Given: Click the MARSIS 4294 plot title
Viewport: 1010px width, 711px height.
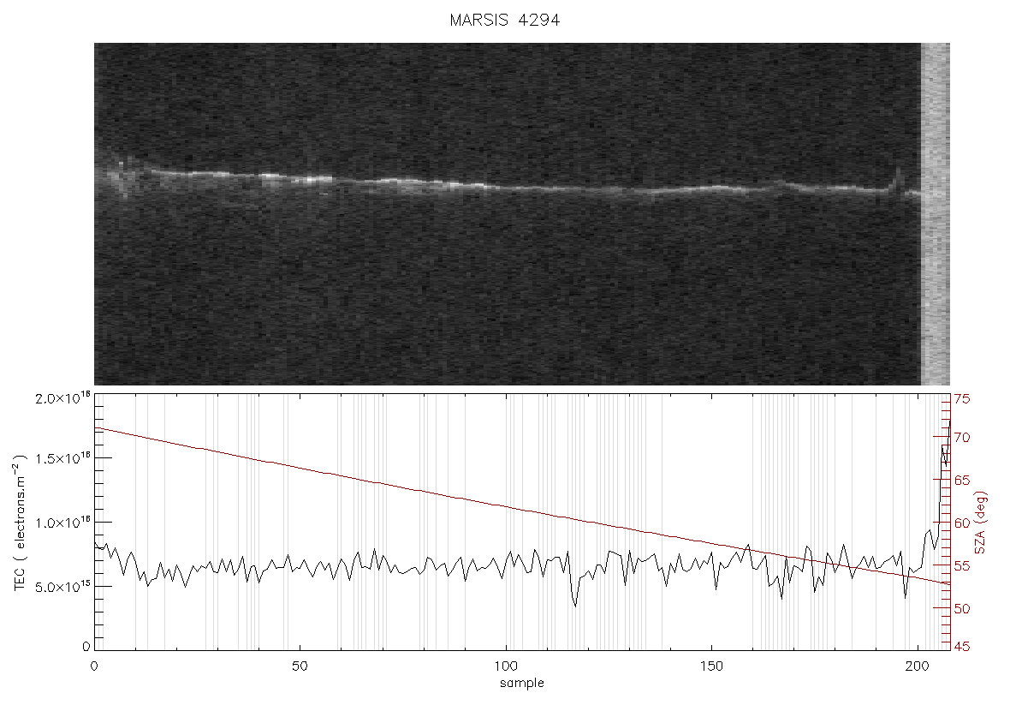Looking at the screenshot, I should [x=504, y=20].
